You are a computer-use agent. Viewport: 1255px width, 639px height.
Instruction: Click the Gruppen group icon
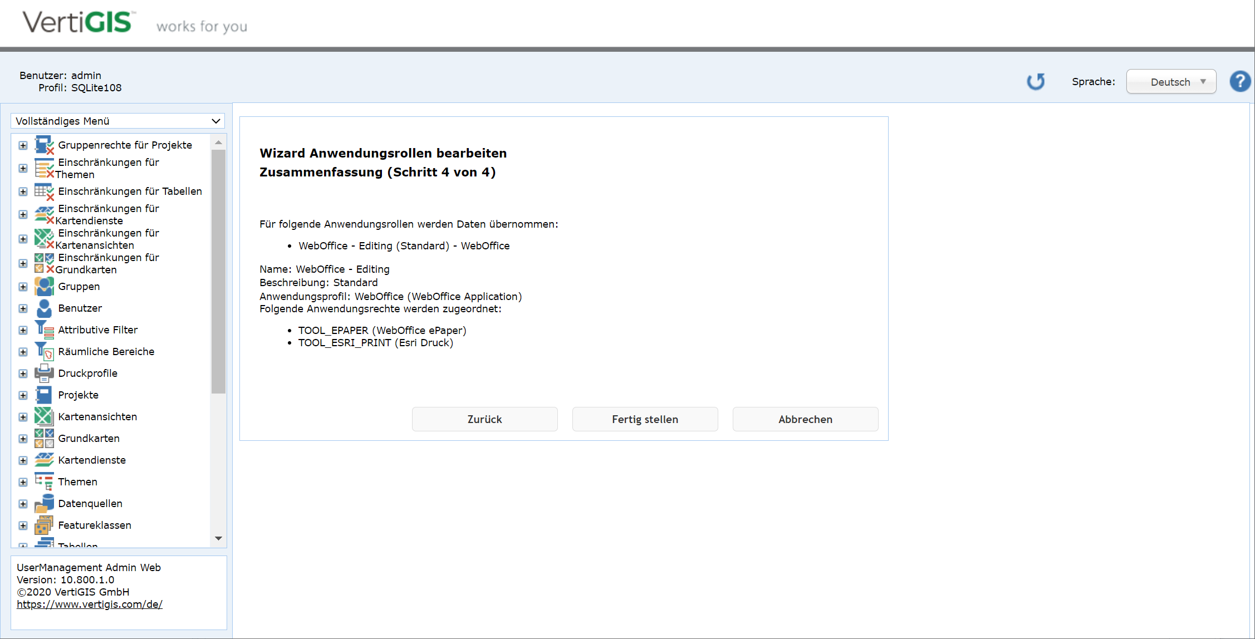(x=45, y=286)
